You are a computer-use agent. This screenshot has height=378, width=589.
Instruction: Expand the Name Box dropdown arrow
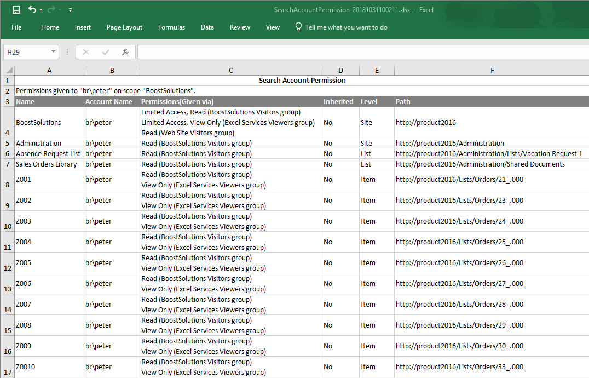point(53,52)
